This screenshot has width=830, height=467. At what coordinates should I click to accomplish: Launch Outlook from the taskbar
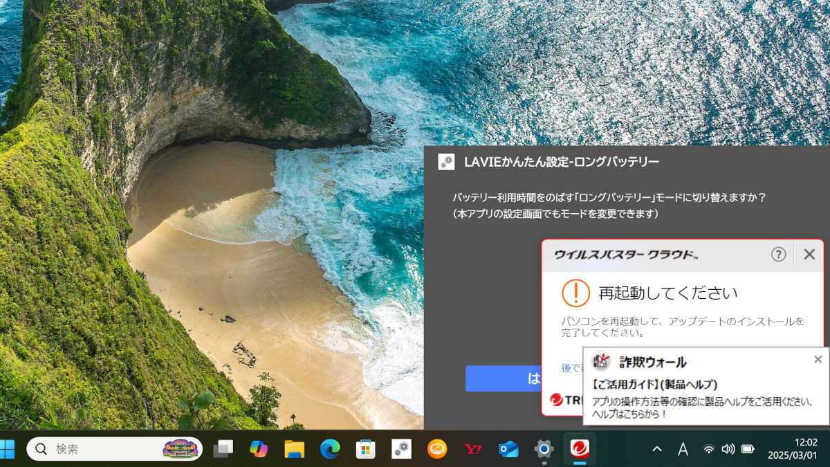[x=508, y=448]
